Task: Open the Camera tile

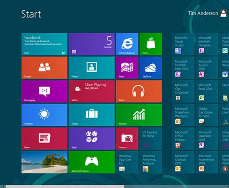Action: pos(127,139)
